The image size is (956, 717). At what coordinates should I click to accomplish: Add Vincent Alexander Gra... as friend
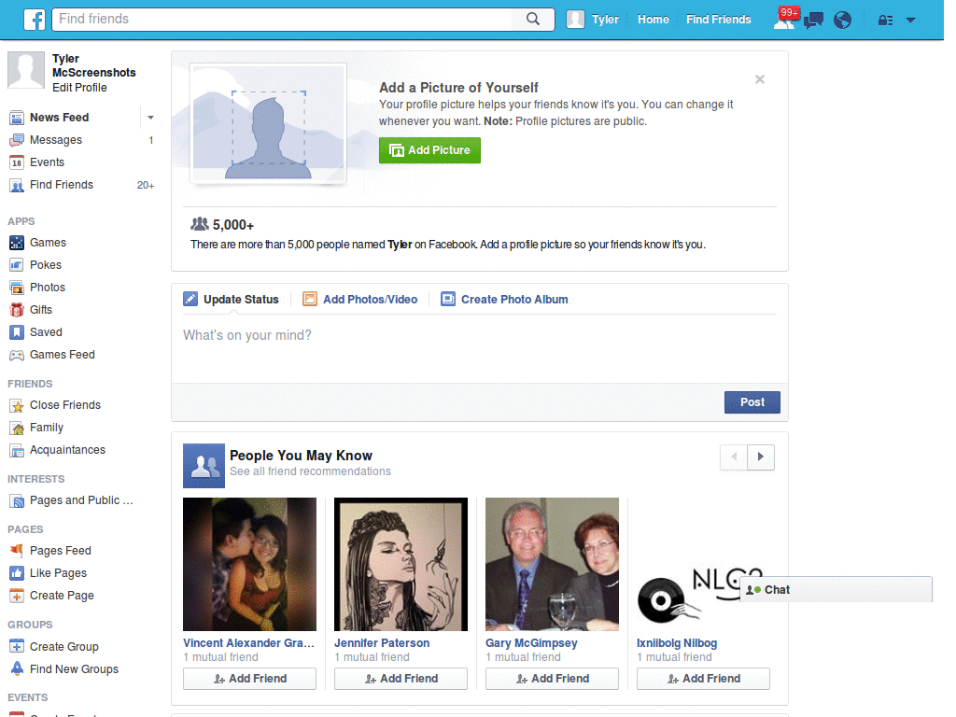pyautogui.click(x=249, y=680)
